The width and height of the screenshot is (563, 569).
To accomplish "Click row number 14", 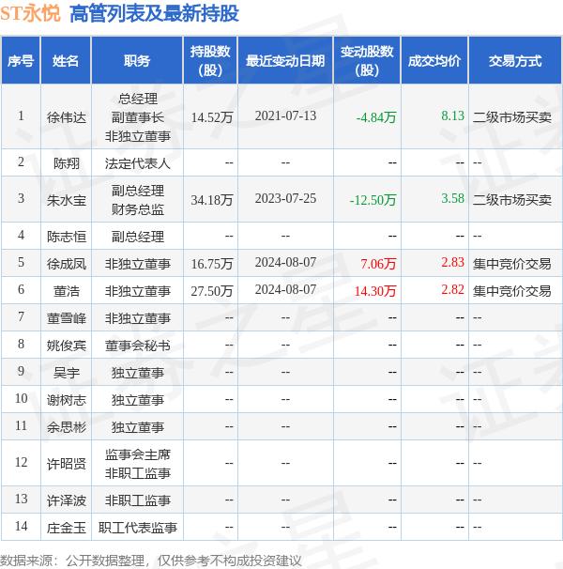I will point(21,526).
